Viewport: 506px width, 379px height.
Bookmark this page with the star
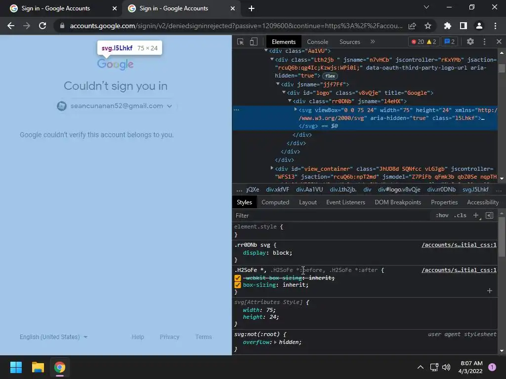427,26
